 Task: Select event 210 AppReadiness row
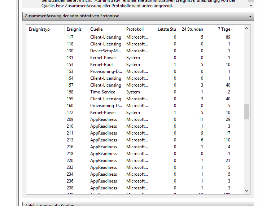click(129, 126)
